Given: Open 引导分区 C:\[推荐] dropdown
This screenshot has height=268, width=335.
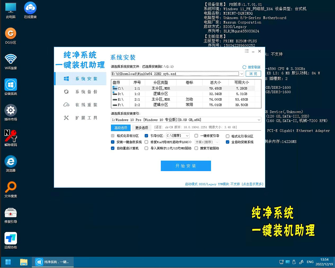Looking at the screenshot, I should [x=178, y=136].
